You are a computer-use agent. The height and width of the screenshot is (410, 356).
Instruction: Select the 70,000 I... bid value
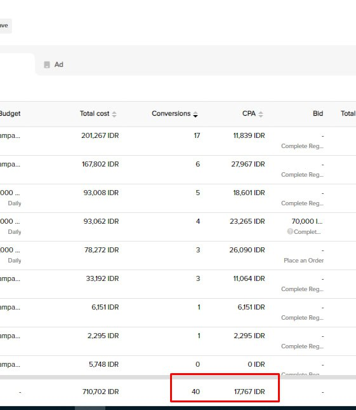(x=307, y=221)
